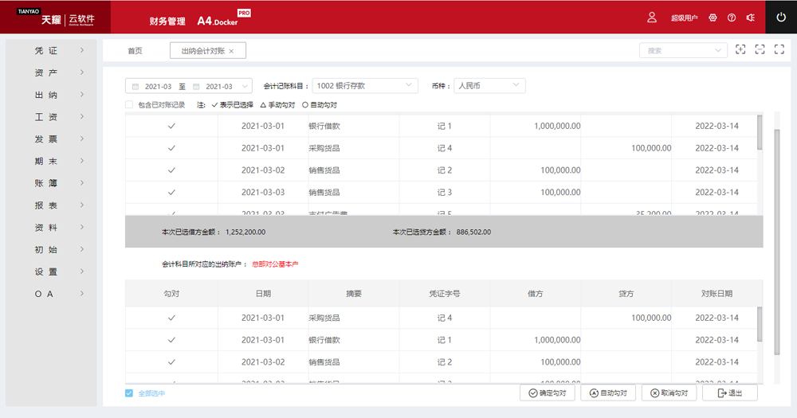Viewport: 797px width, 418px height.
Task: Click the user profile icon
Action: [652, 17]
